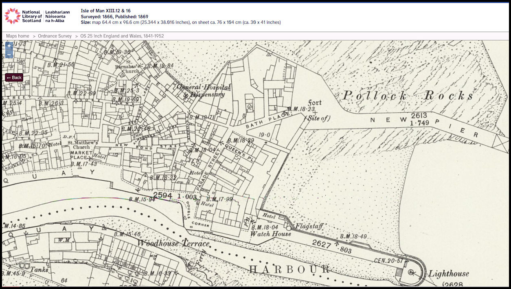Zoom in using the plus button

(x=9, y=46)
